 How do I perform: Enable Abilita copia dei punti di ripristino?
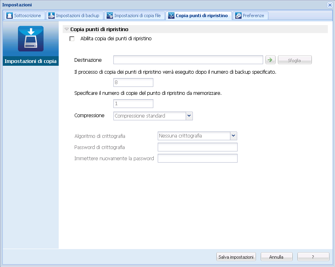point(72,39)
